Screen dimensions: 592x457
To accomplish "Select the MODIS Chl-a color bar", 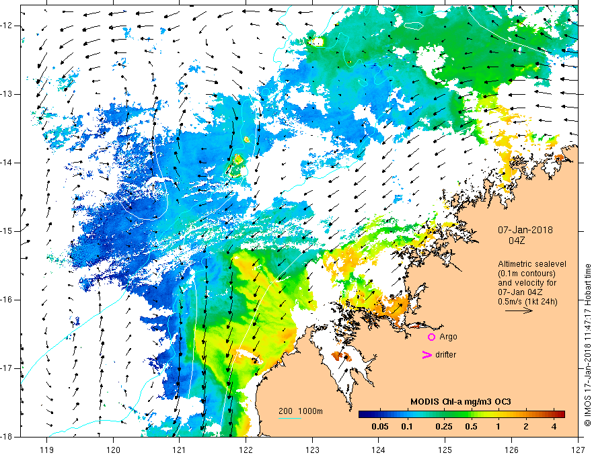I will point(461,414).
